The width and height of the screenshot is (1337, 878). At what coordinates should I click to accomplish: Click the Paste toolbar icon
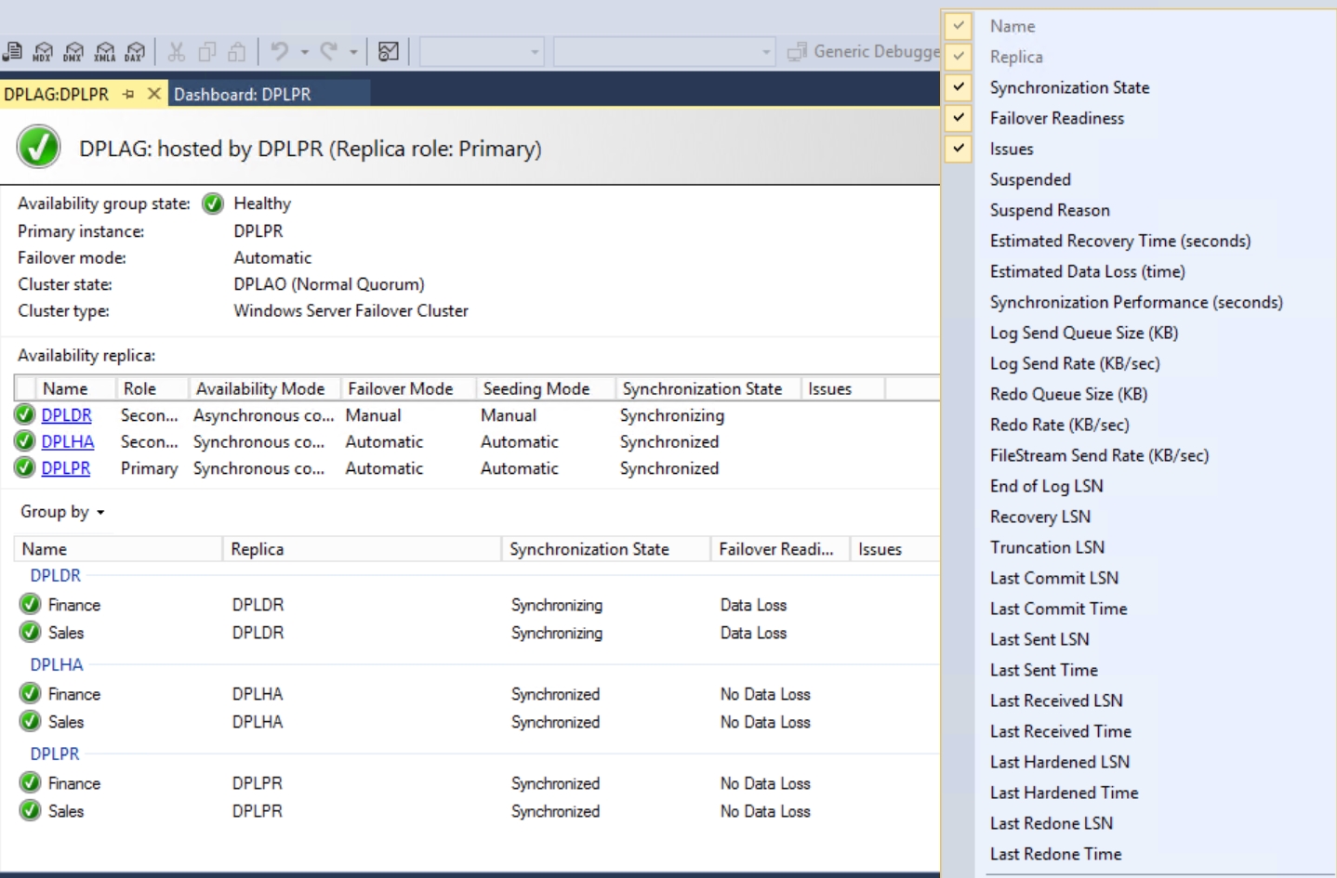pyautogui.click(x=237, y=52)
